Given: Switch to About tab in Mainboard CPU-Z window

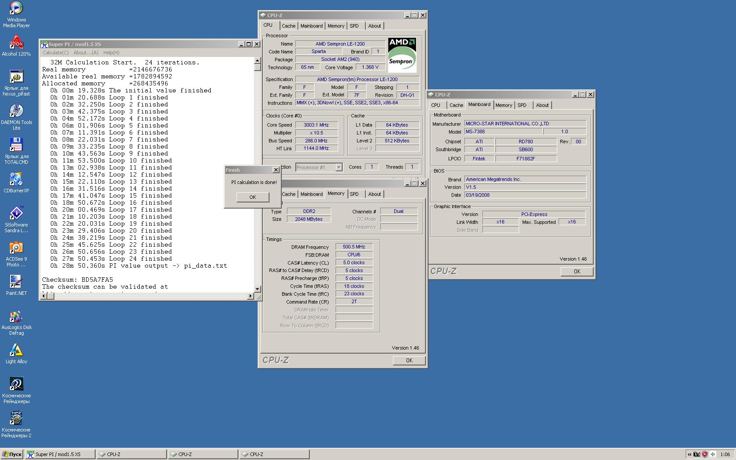Looking at the screenshot, I should pyautogui.click(x=542, y=105).
